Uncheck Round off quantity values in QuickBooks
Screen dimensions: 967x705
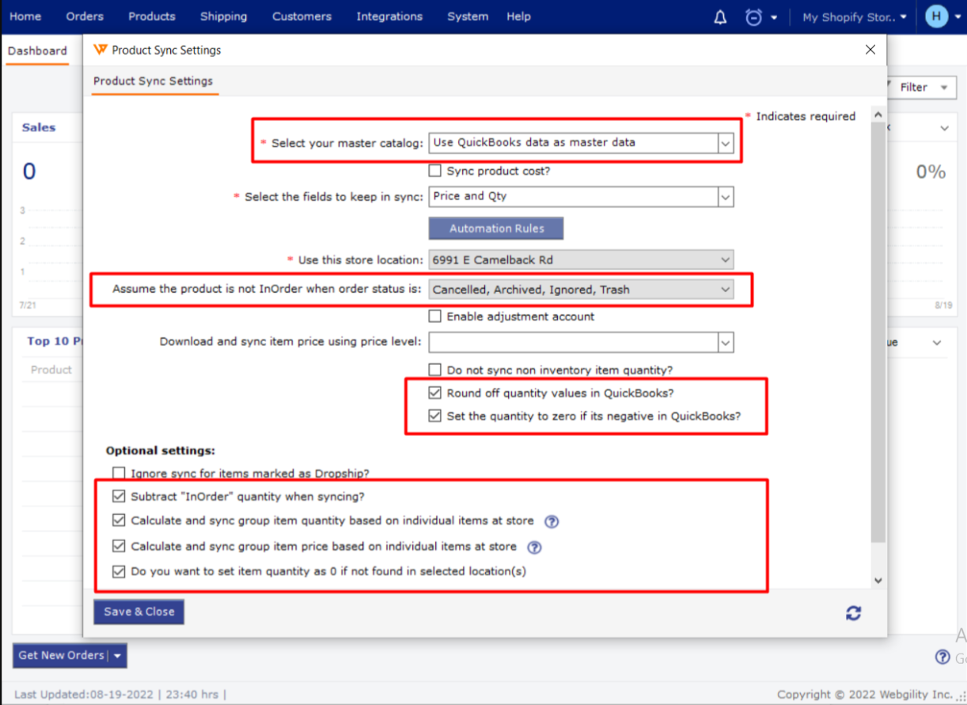point(434,393)
